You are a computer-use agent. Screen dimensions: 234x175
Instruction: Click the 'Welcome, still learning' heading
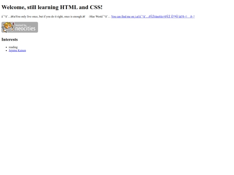pyautogui.click(x=30, y=7)
